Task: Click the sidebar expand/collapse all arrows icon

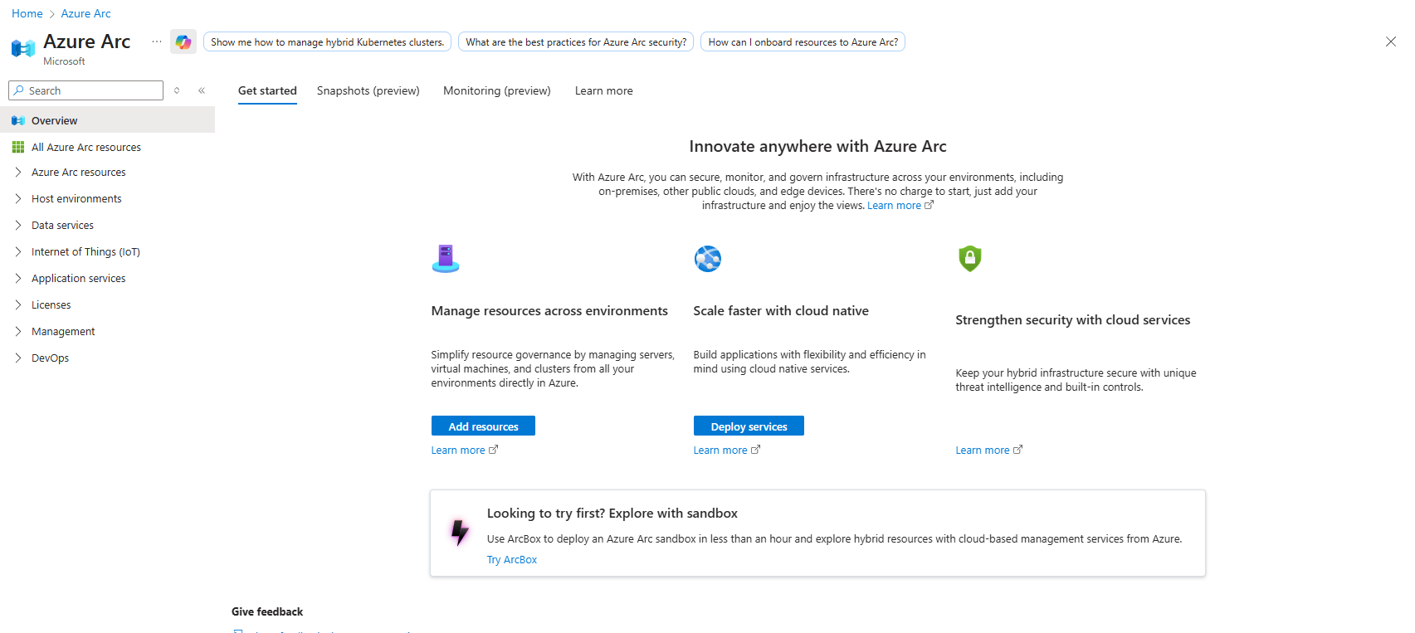Action: coord(177,90)
